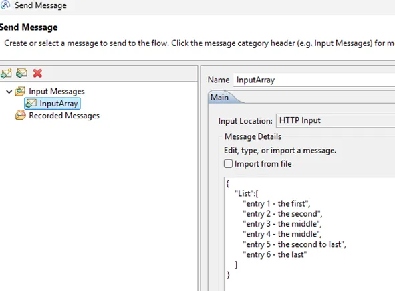
Task: Click the second envelope toolbar icon
Action: [21, 73]
